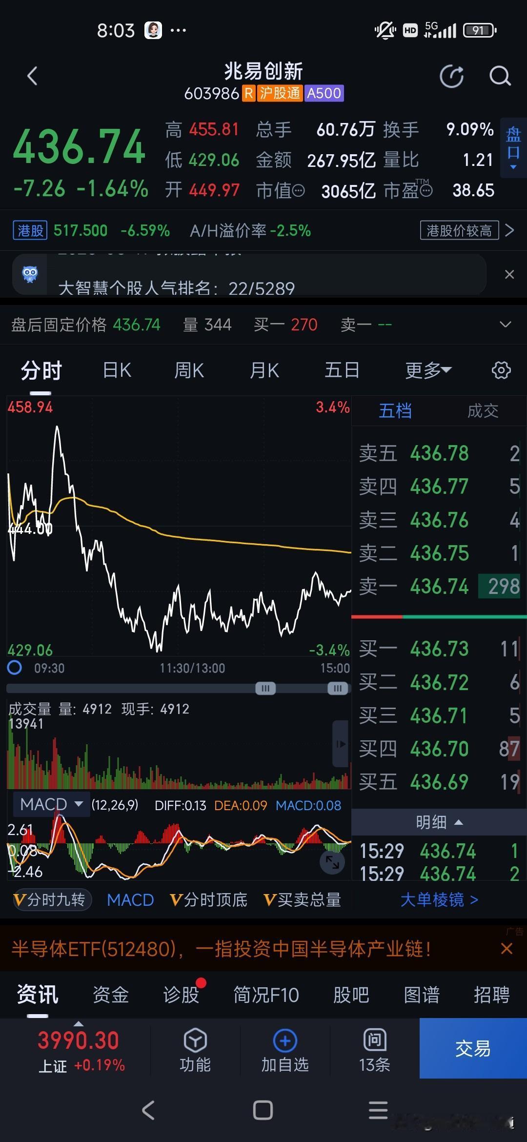Image resolution: width=527 pixels, height=1142 pixels.
Task: Switch to the 月K chart tab
Action: 264,370
